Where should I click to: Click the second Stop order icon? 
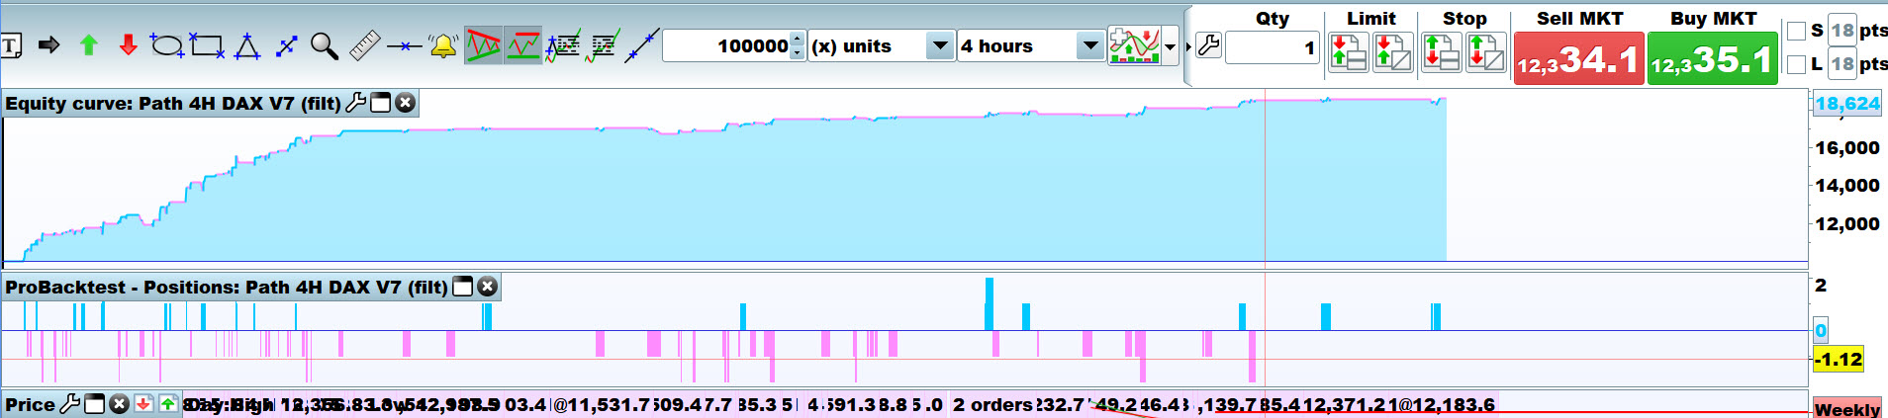point(1486,52)
